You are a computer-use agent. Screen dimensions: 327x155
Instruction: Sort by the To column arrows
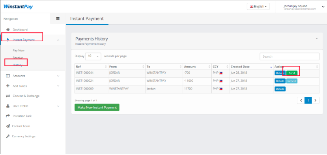click(x=181, y=67)
